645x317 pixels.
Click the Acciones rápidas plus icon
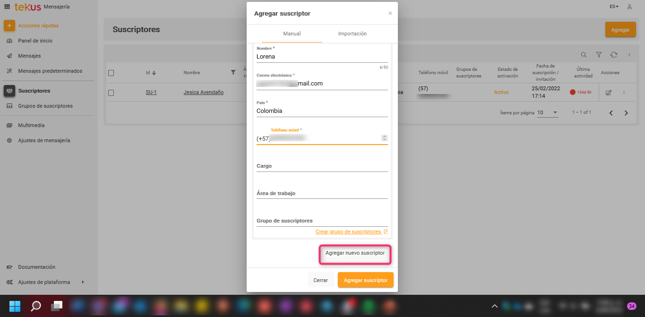pyautogui.click(x=9, y=26)
